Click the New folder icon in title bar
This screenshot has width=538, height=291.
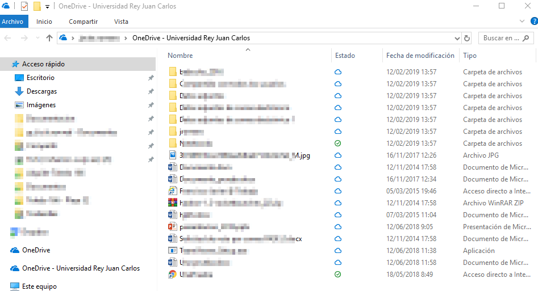tap(37, 6)
